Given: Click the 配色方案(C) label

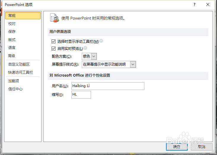Looking at the screenshot, I should (62, 56).
